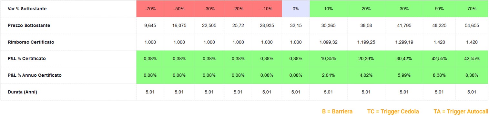Click the Rimborso Certificato row label
Image resolution: width=489 pixels, height=116 pixels.
tap(31, 42)
